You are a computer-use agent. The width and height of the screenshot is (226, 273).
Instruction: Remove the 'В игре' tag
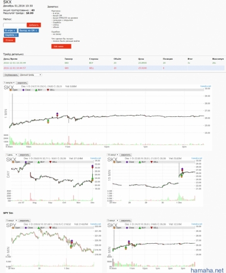pos(14,30)
